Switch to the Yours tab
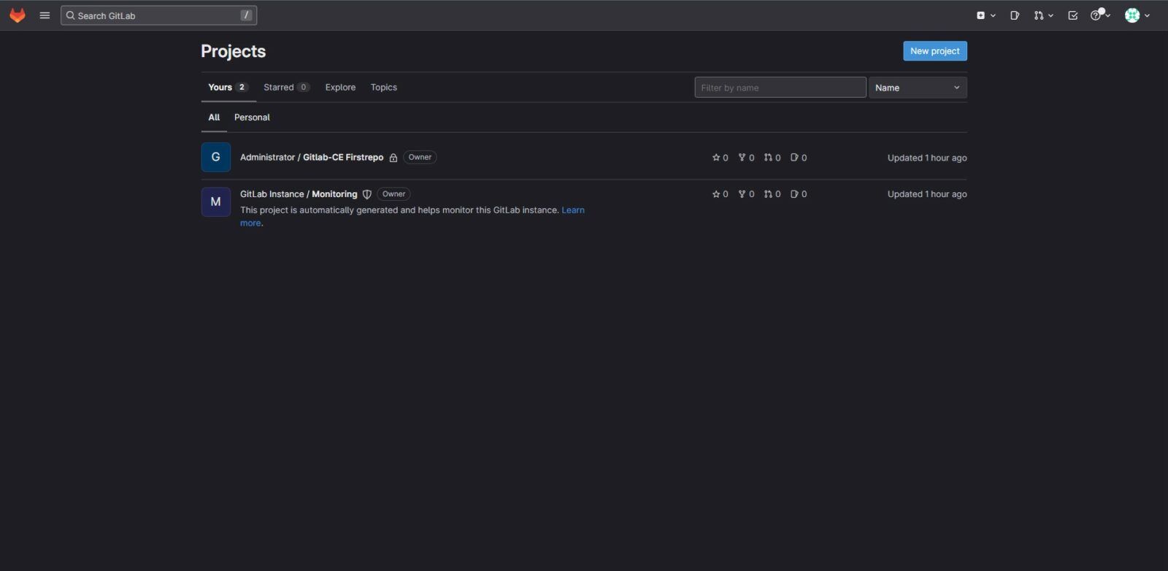Screen dimensions: 1168x571 click(x=228, y=87)
